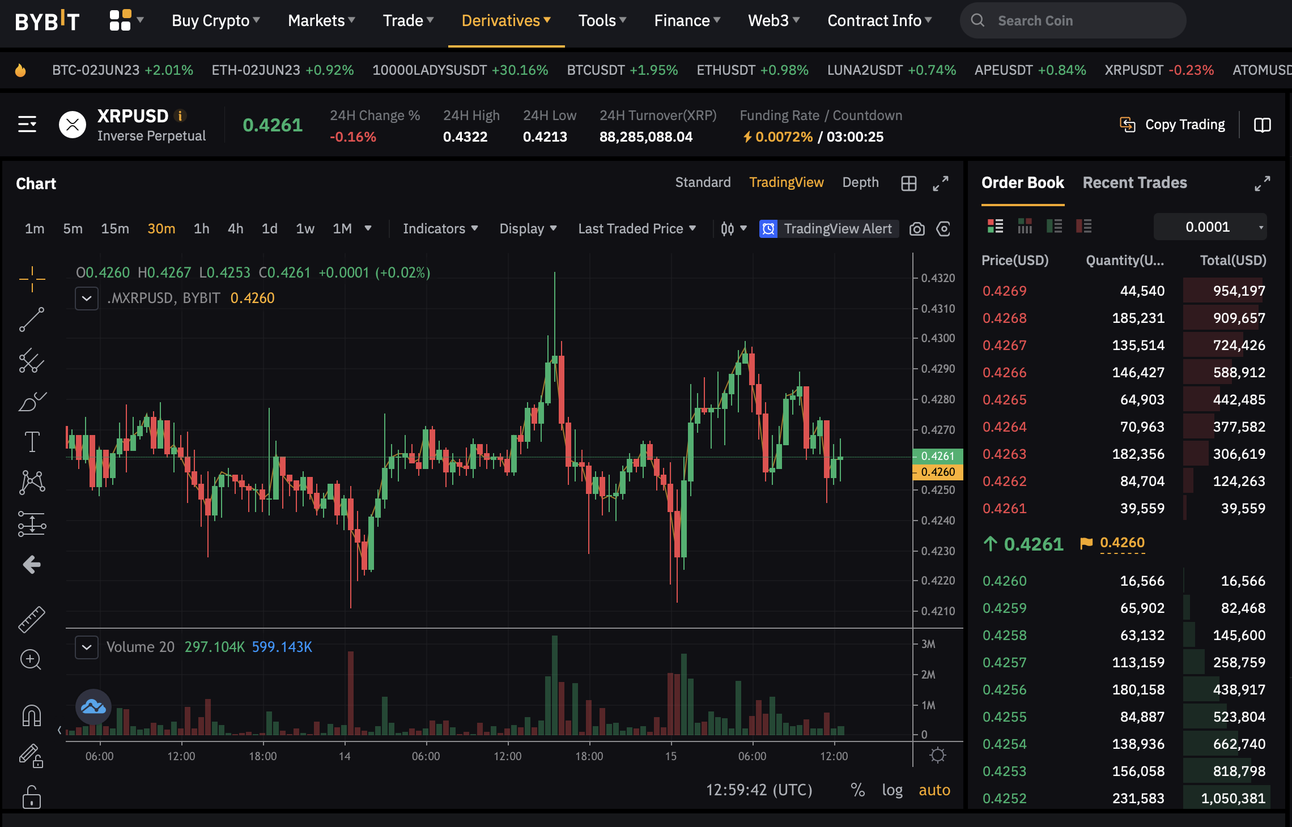The image size is (1292, 827).
Task: Click the Bybit logo
Action: point(47,21)
